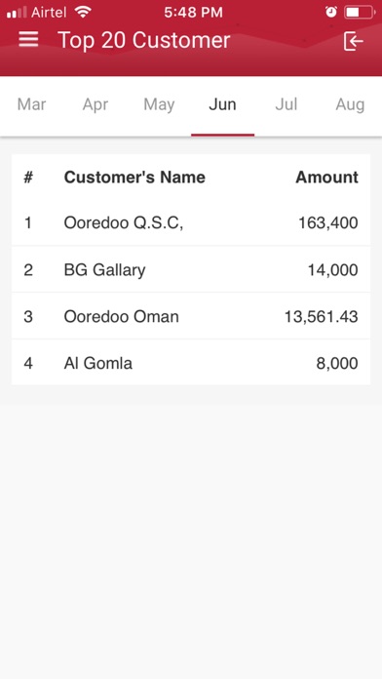The height and width of the screenshot is (679, 382).
Task: Select the BG Gallary row
Action: 191,270
